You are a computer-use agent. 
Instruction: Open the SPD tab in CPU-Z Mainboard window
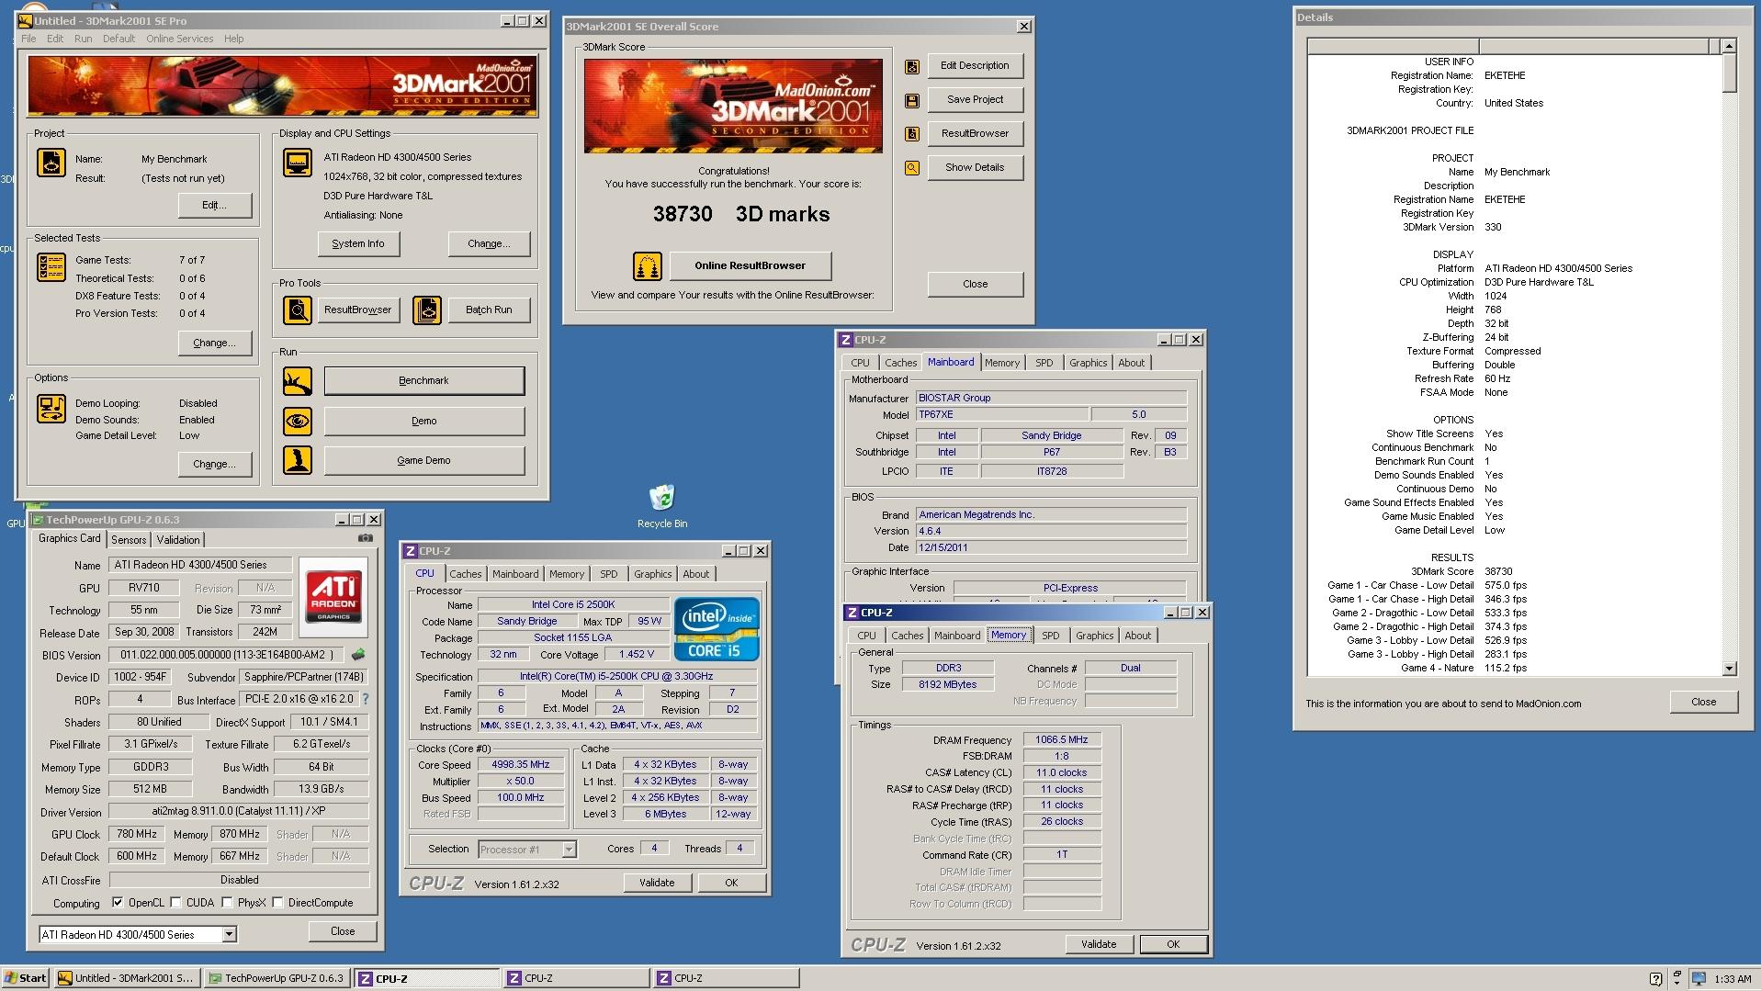(x=1044, y=363)
